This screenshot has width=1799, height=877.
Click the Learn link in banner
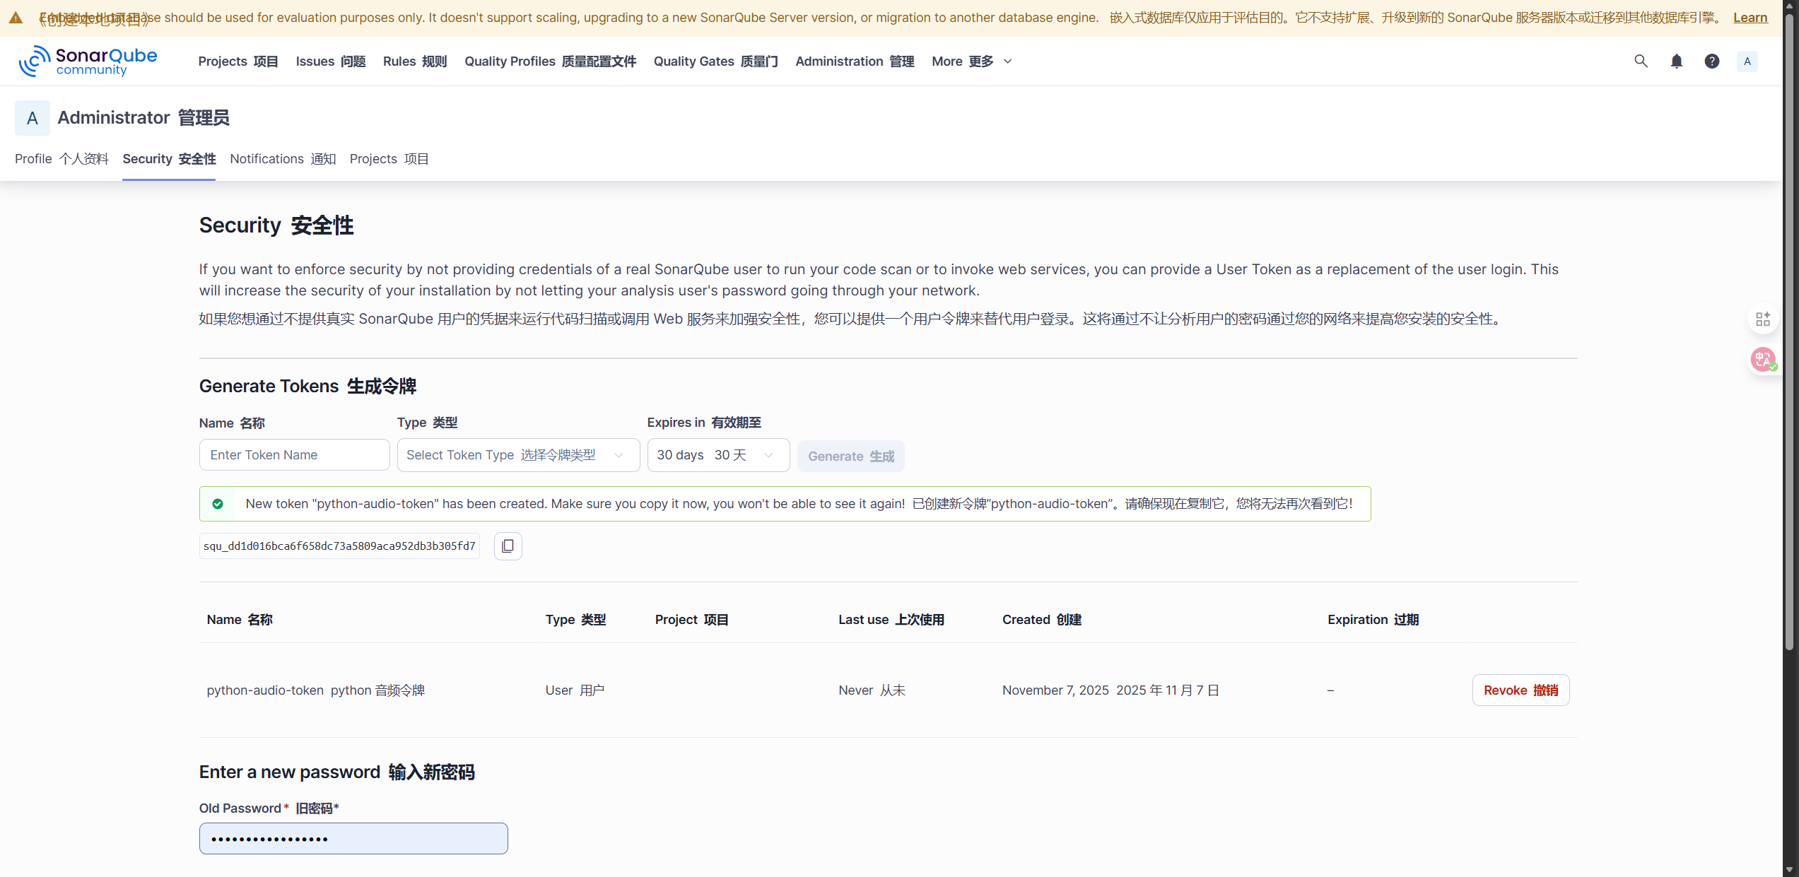tap(1750, 18)
